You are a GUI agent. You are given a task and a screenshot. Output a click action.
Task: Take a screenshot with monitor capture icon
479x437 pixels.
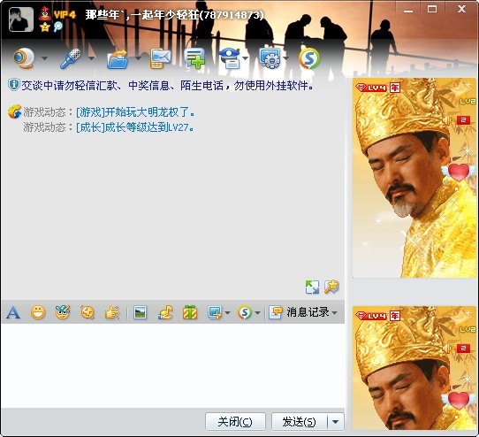(x=215, y=312)
